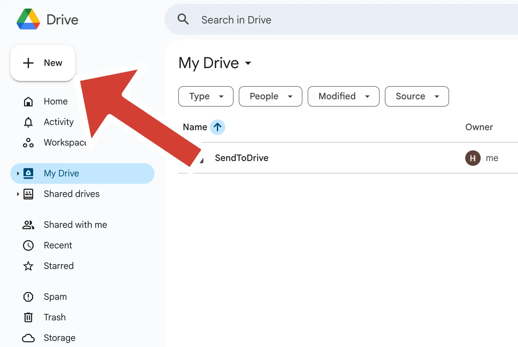Screen dimensions: 518x347
Task: Open Trash via the bin icon
Action: (28, 317)
